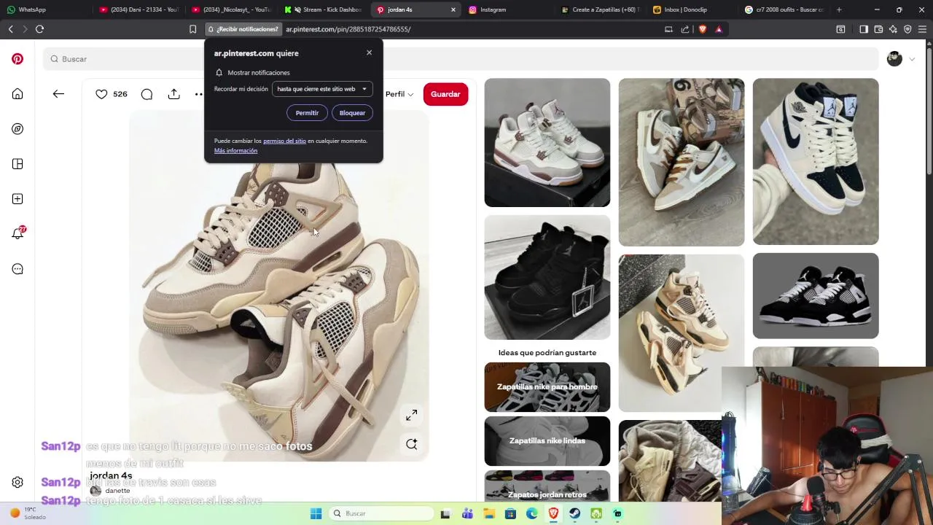Toggle the browser sidebar panel icon
The image size is (933, 525).
pyautogui.click(x=864, y=29)
